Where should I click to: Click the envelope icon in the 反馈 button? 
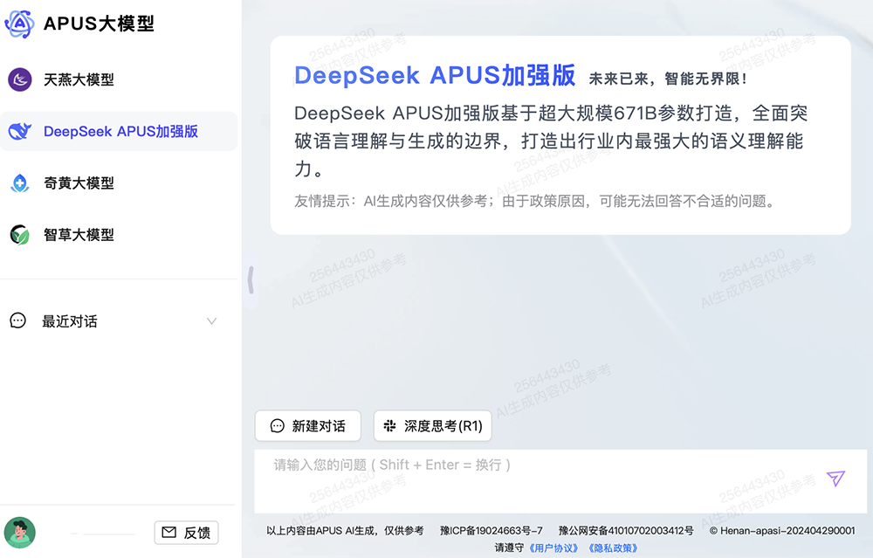168,533
